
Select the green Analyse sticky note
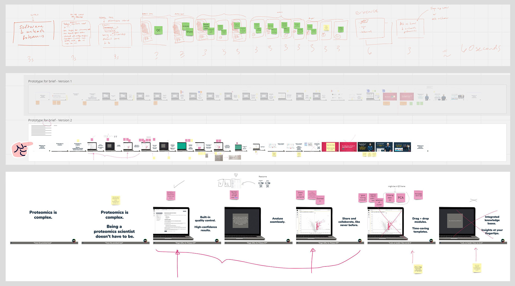click(x=186, y=26)
